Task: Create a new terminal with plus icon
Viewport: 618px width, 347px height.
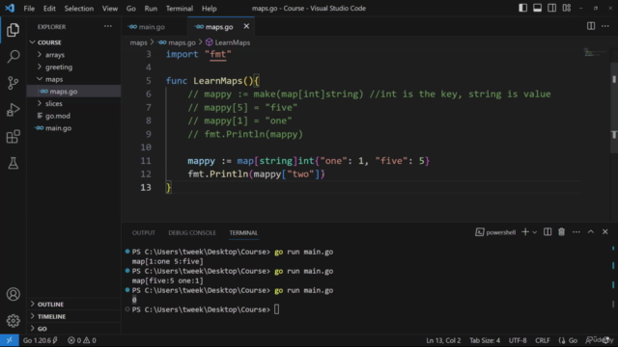Action: point(525,232)
